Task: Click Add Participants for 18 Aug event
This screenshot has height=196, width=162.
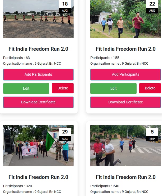Action: coord(38,74)
